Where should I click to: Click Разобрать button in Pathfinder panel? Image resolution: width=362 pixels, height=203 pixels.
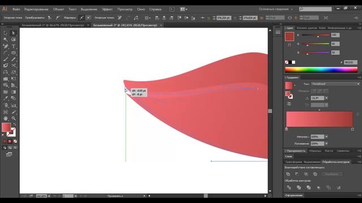pyautogui.click(x=332, y=174)
